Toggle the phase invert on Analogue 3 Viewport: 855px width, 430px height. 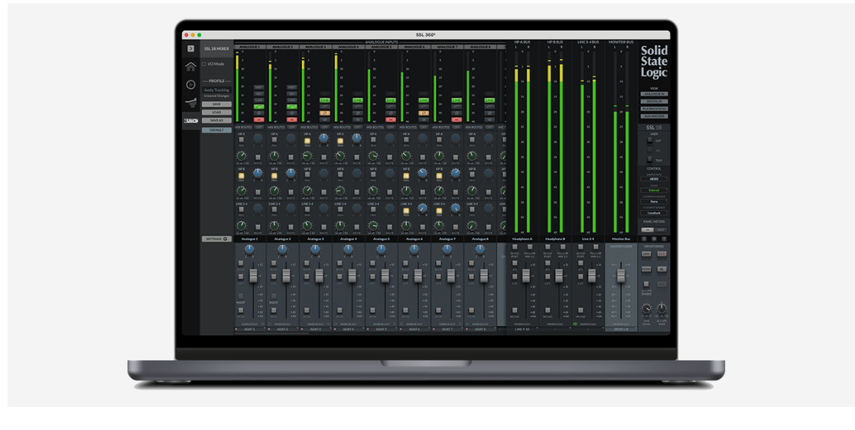click(325, 113)
